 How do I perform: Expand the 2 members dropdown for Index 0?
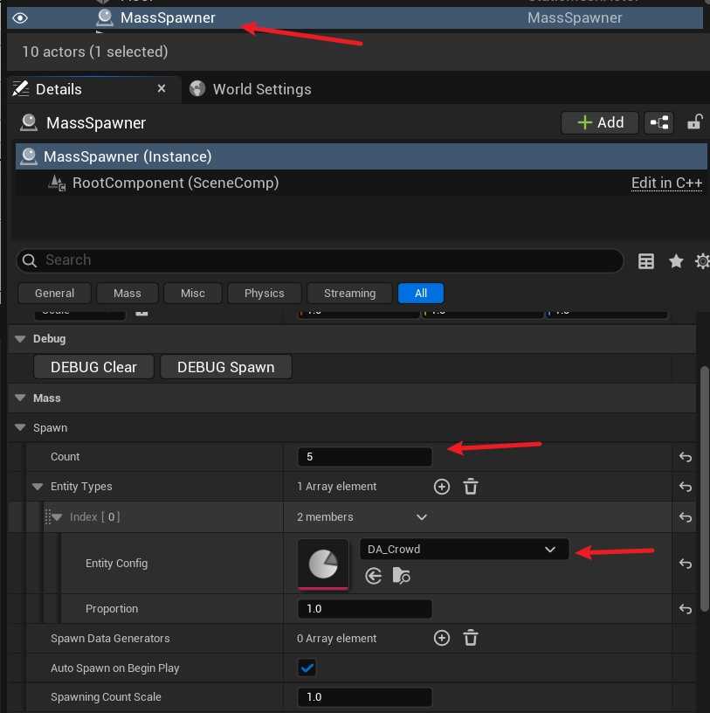422,517
